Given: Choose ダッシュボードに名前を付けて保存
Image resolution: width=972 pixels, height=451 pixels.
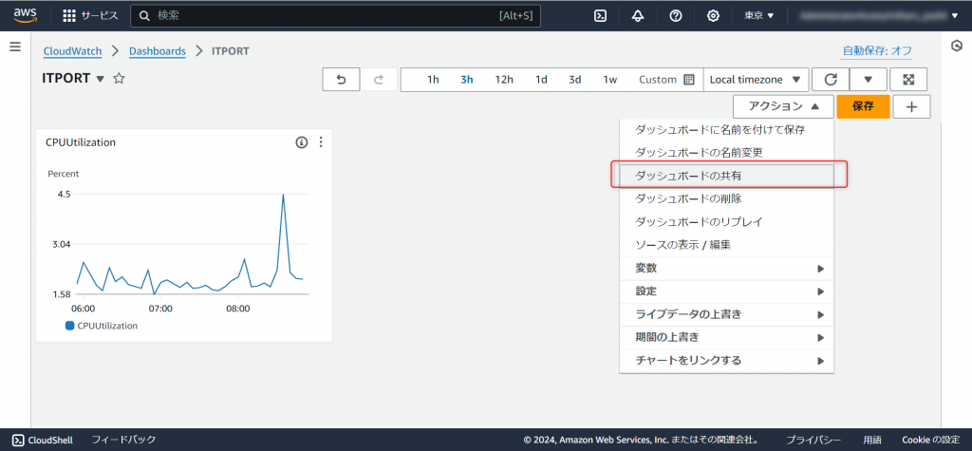Looking at the screenshot, I should [726, 130].
